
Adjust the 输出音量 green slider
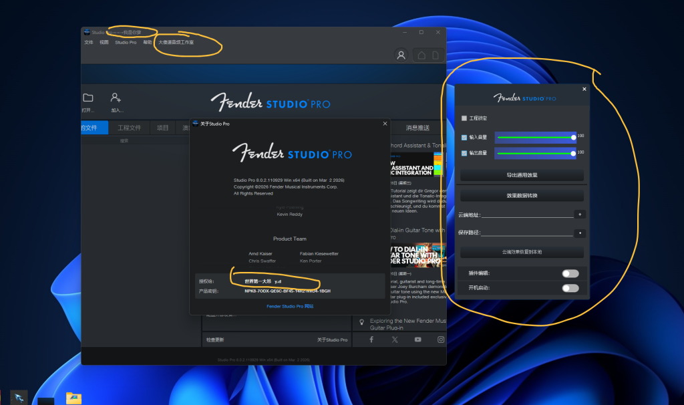[x=536, y=153]
